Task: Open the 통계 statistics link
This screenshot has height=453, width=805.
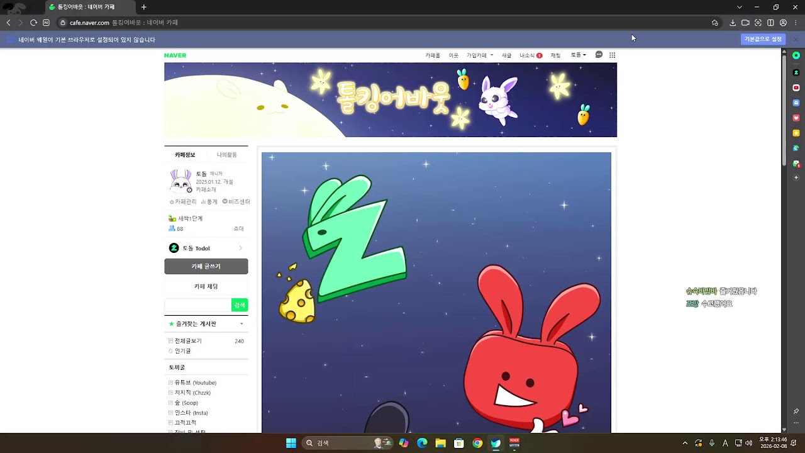Action: [x=209, y=202]
